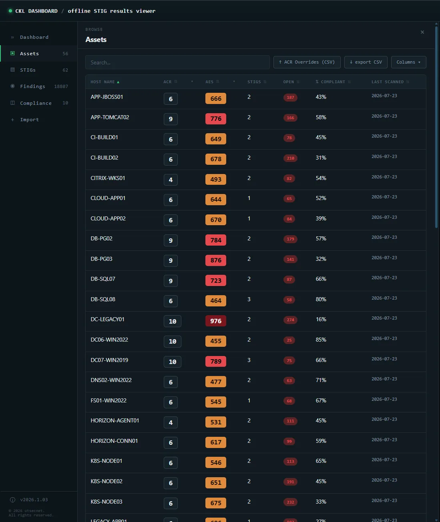Click ACR badge 9 for APP-TOMCAT02
The width and height of the screenshot is (440, 522).
(x=171, y=119)
